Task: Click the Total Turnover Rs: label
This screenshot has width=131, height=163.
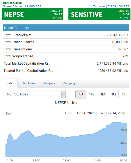Action: (18, 35)
